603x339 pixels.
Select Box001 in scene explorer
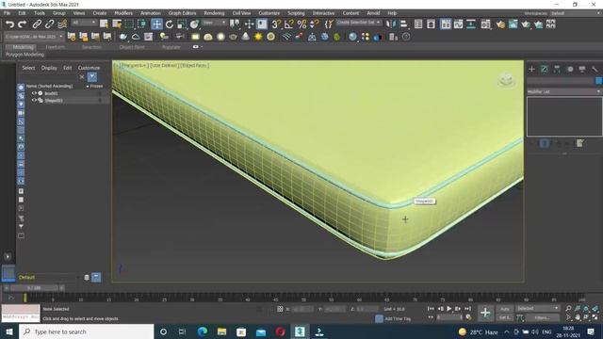coord(51,93)
